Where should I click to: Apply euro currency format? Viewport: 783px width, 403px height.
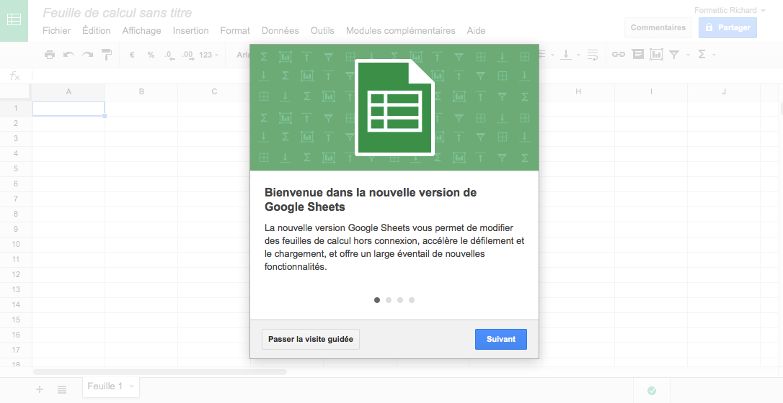132,55
